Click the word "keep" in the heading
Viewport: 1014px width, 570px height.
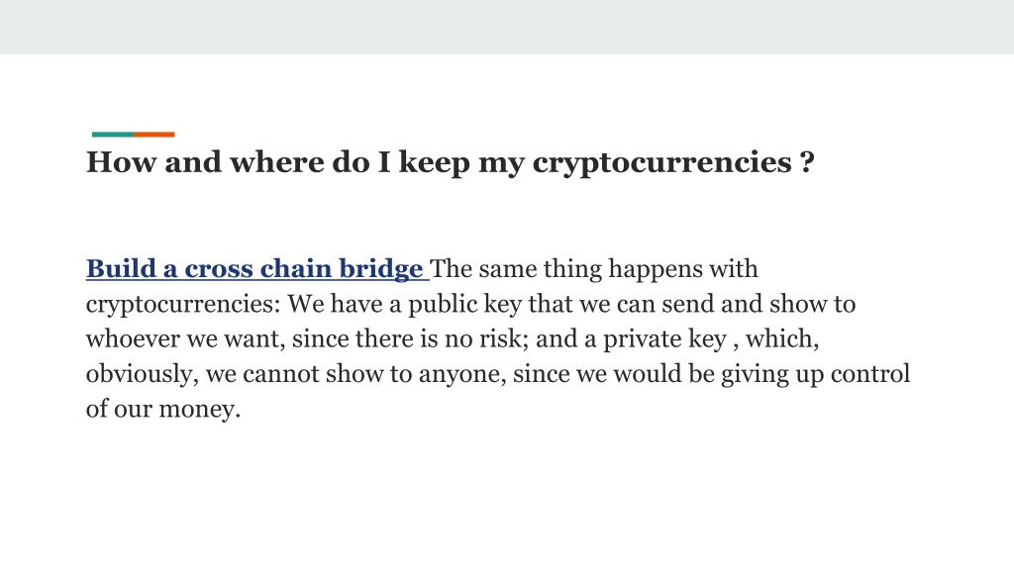click(434, 163)
